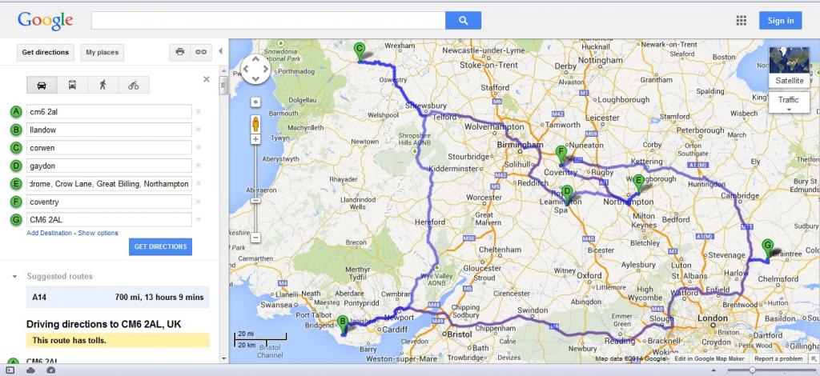The width and height of the screenshot is (820, 376).
Task: Remove destination A (cm6 2al)
Action: (x=199, y=111)
